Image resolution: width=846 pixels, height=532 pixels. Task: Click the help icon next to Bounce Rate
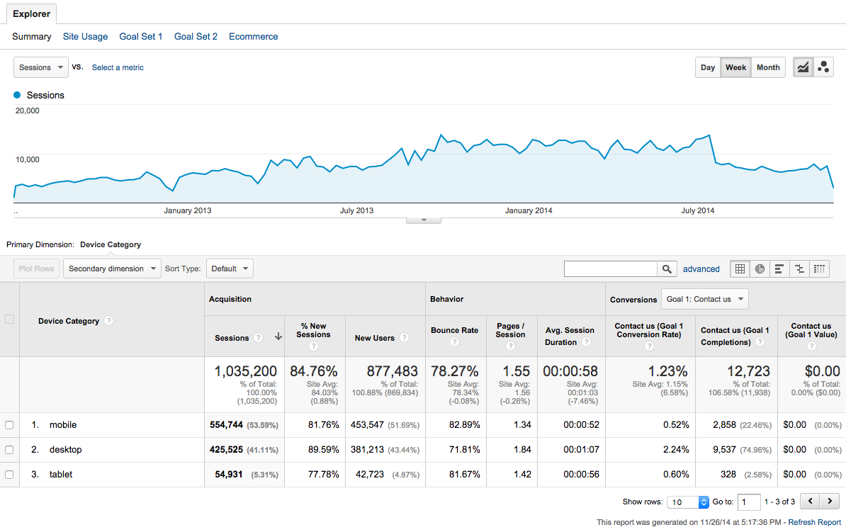coord(454,343)
